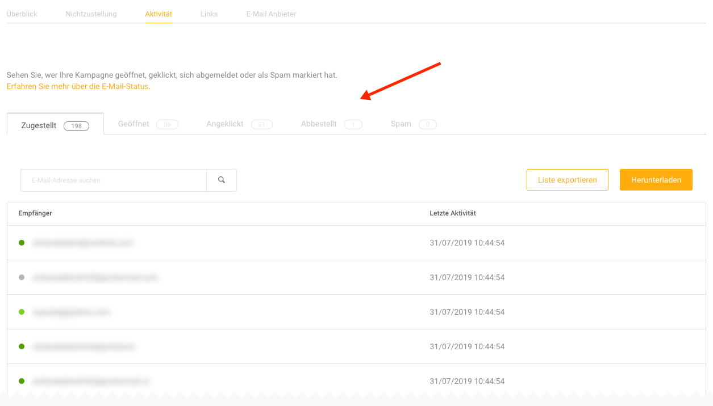This screenshot has height=406, width=713.
Task: Open the Überblick tab
Action: coord(22,14)
